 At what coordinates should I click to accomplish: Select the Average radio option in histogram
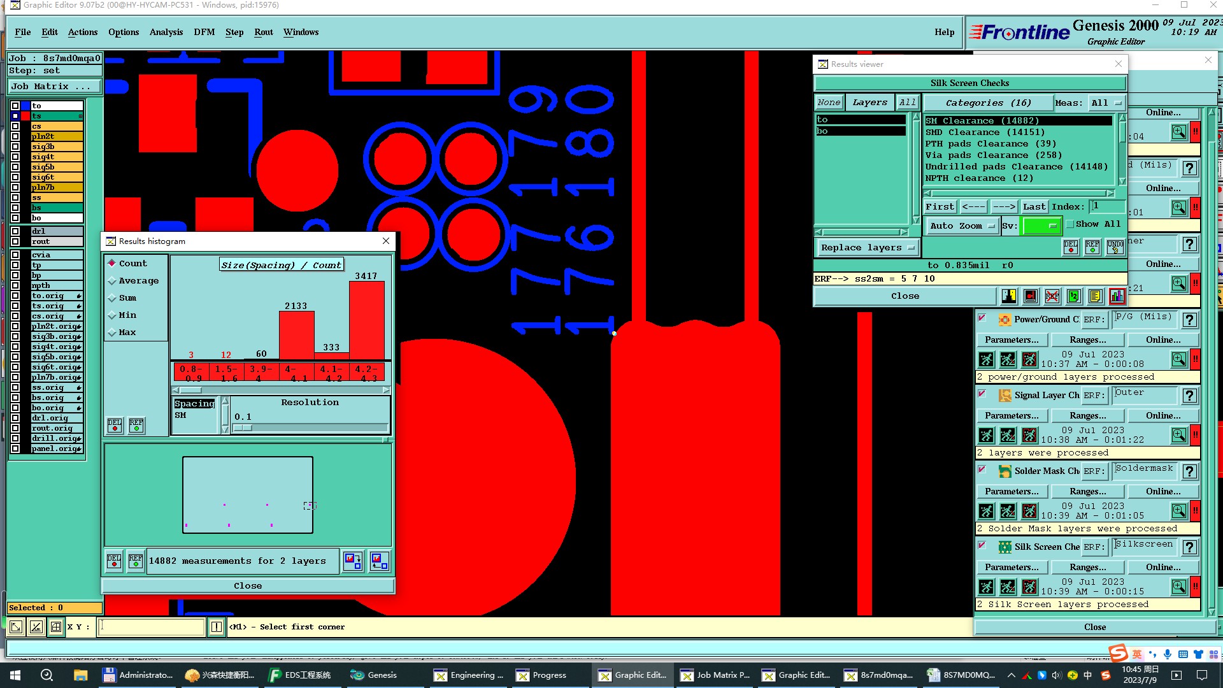pos(112,281)
